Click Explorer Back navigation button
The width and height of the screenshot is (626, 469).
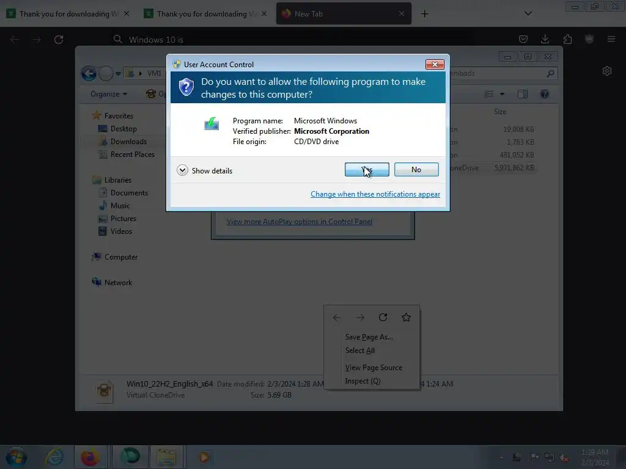89,73
